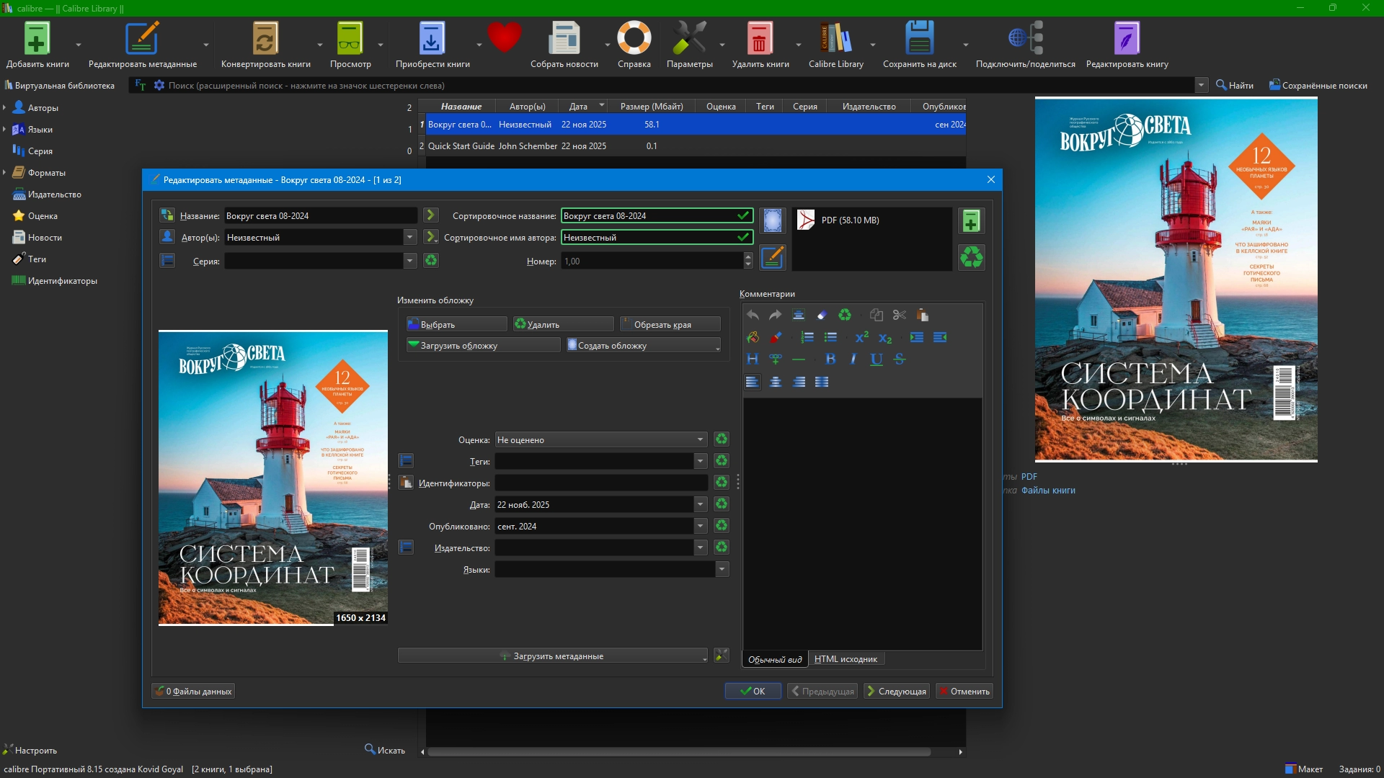Click the underline icon in comments toolbar

tap(877, 359)
